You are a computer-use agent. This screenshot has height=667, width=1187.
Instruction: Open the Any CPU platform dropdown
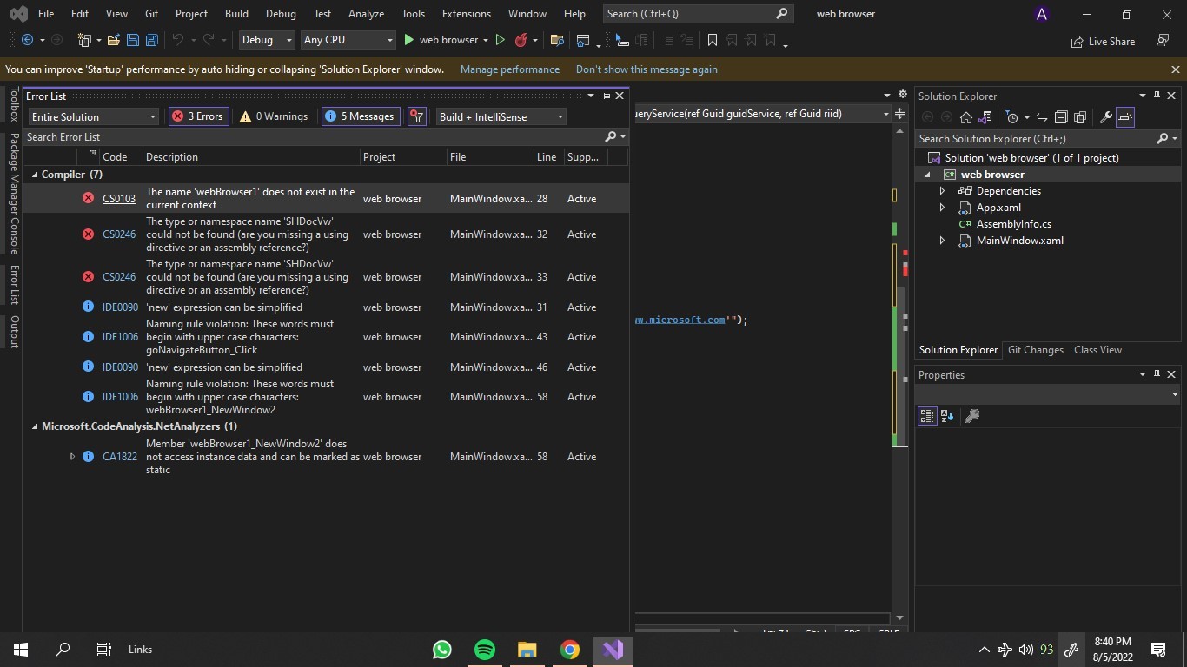click(x=348, y=40)
